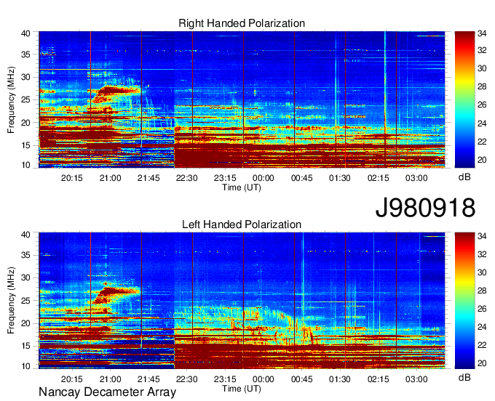Click the 10 MHz tick on the upper frequency axis
This screenshot has width=495, height=401.
(x=26, y=165)
